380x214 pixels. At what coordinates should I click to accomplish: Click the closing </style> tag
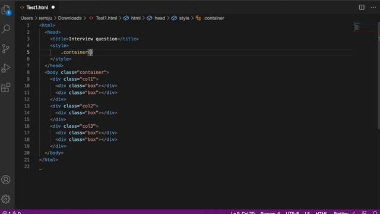point(61,59)
